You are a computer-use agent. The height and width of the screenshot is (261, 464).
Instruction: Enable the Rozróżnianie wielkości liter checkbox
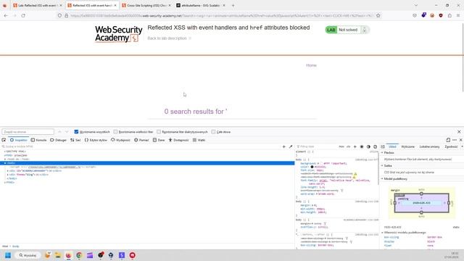115,132
